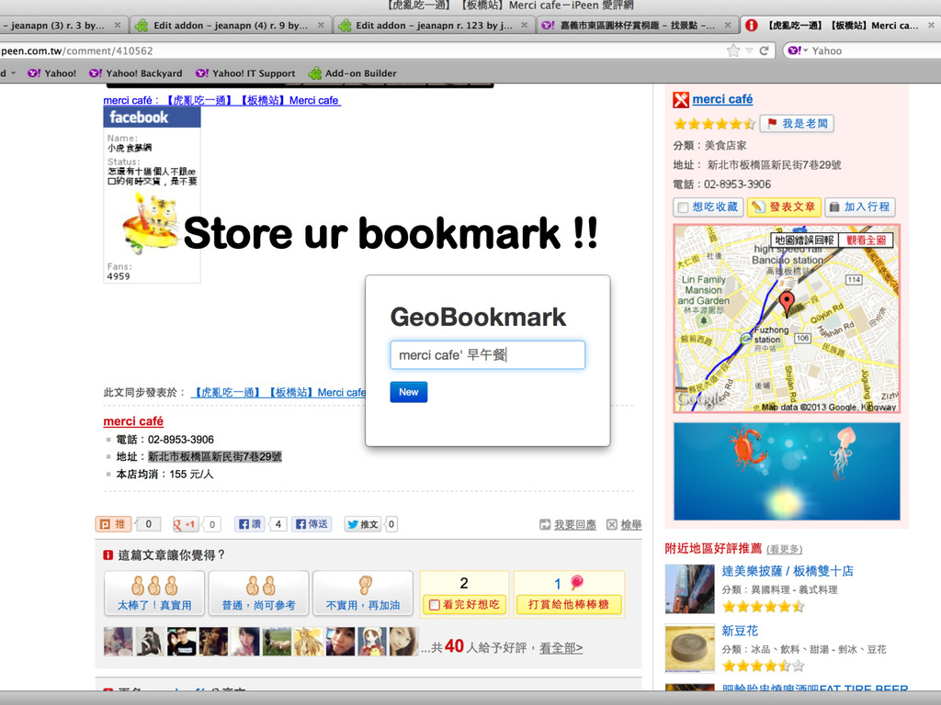Click the bookmark star icon in address bar
This screenshot has width=941, height=705.
(732, 51)
